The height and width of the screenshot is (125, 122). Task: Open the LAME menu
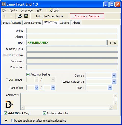39,10
